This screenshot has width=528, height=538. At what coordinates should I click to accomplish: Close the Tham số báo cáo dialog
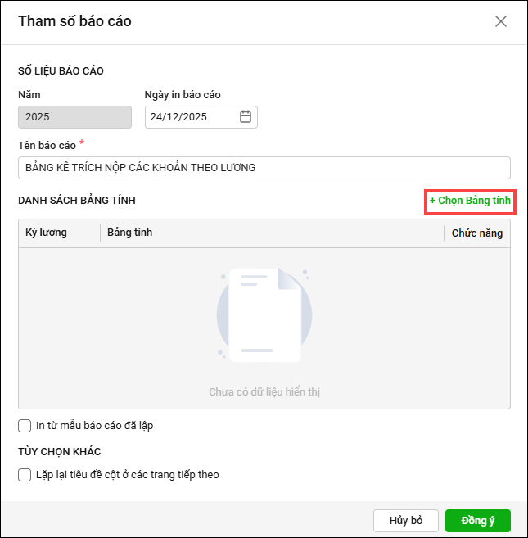[501, 21]
